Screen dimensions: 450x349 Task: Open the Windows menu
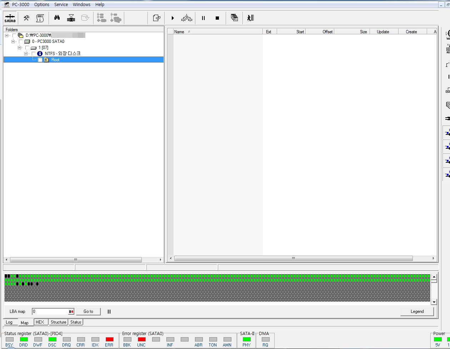(81, 5)
